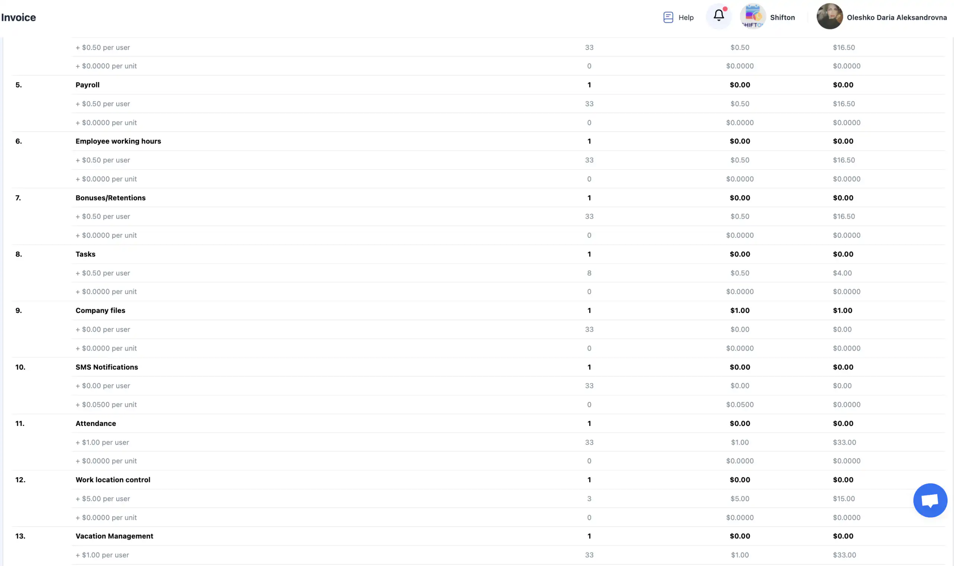
Task: Click the Tasks module row
Action: [x=85, y=254]
